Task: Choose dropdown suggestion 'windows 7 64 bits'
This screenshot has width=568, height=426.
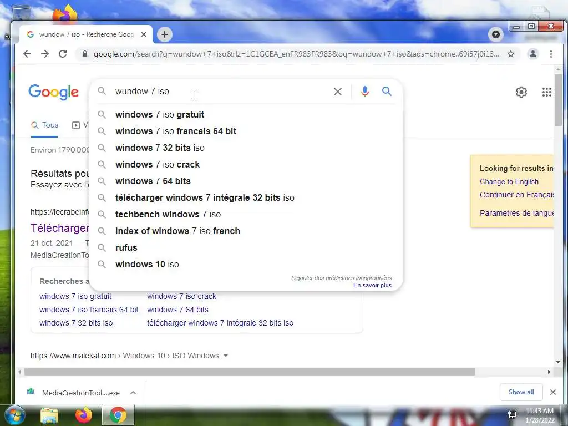Action: tap(246, 181)
